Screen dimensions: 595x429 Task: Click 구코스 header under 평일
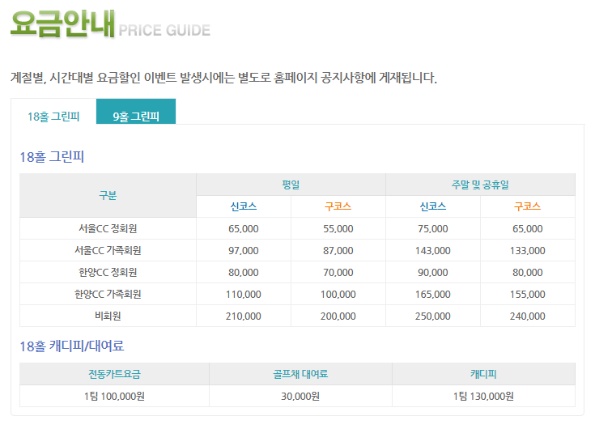[x=338, y=206]
